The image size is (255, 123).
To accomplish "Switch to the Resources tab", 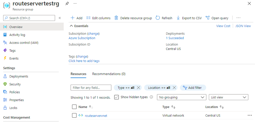I will point(78,74).
